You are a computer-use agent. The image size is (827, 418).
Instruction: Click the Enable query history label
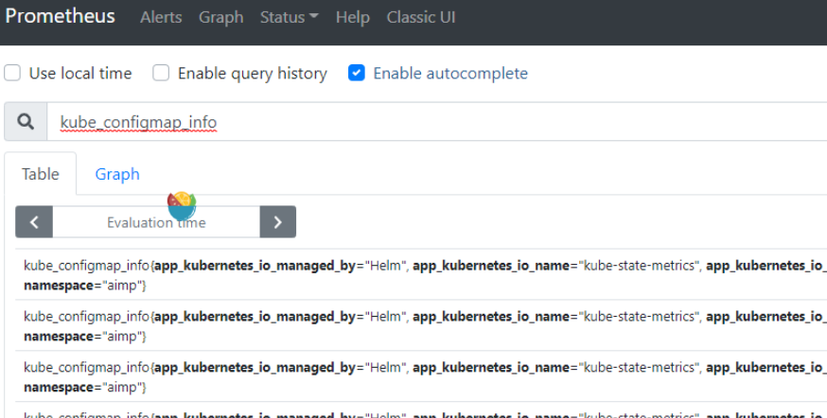(252, 73)
